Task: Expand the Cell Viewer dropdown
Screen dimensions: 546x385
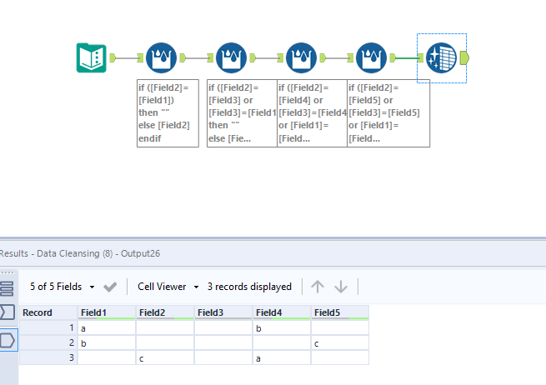Action: [168, 287]
